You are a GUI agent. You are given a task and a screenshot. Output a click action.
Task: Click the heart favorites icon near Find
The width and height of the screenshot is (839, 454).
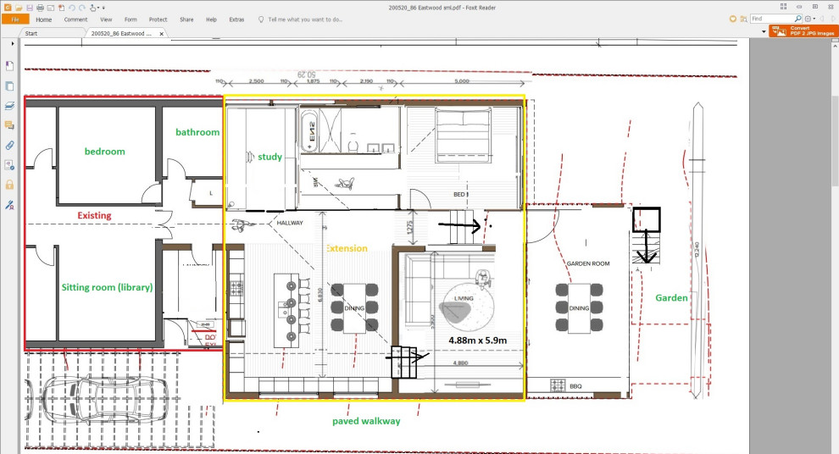click(x=733, y=19)
